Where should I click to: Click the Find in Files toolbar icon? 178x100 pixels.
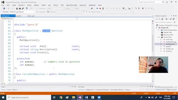tap(92, 9)
